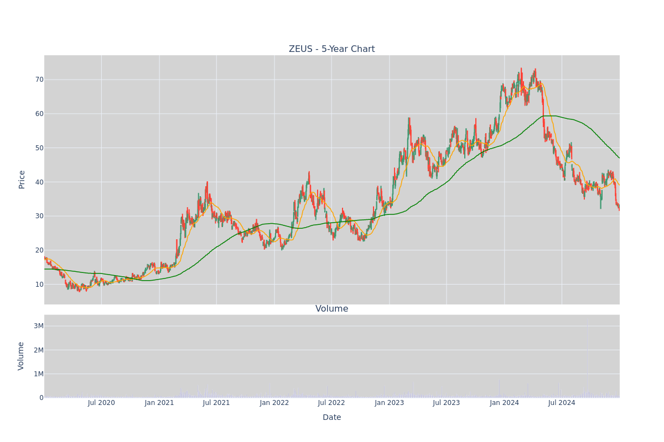Click the 'Jul 2024' date tick label
Screen dimensions: 664x442
coord(562,403)
